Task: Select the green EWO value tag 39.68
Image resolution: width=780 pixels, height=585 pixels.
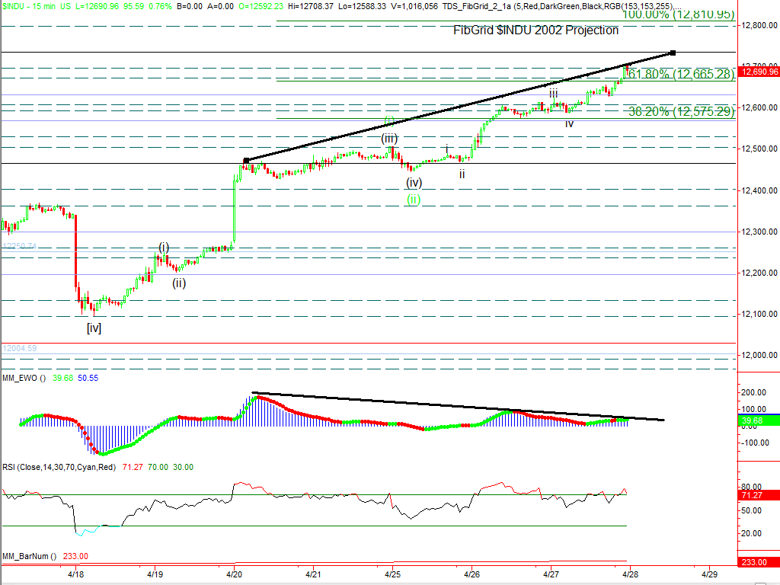Action: 759,420
